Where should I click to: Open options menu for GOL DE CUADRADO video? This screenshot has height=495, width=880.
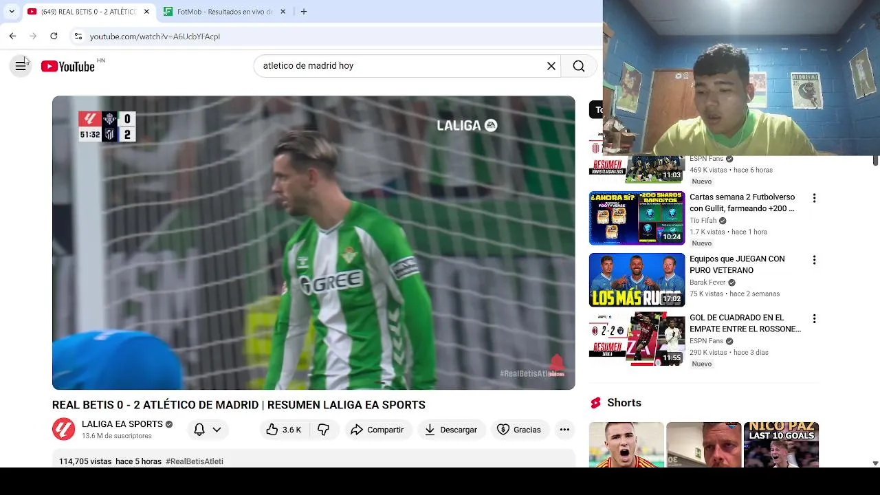point(814,319)
